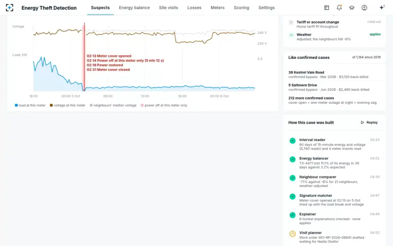Viewport: 393px width, 246px height.
Task: Click the 'voltage at this meter' brown legend swatch
Action: 51,105
